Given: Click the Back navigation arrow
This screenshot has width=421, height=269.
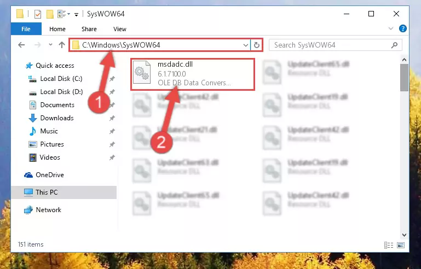Looking at the screenshot, I should 21,45.
